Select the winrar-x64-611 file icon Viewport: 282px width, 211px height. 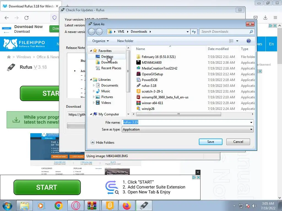point(138,103)
